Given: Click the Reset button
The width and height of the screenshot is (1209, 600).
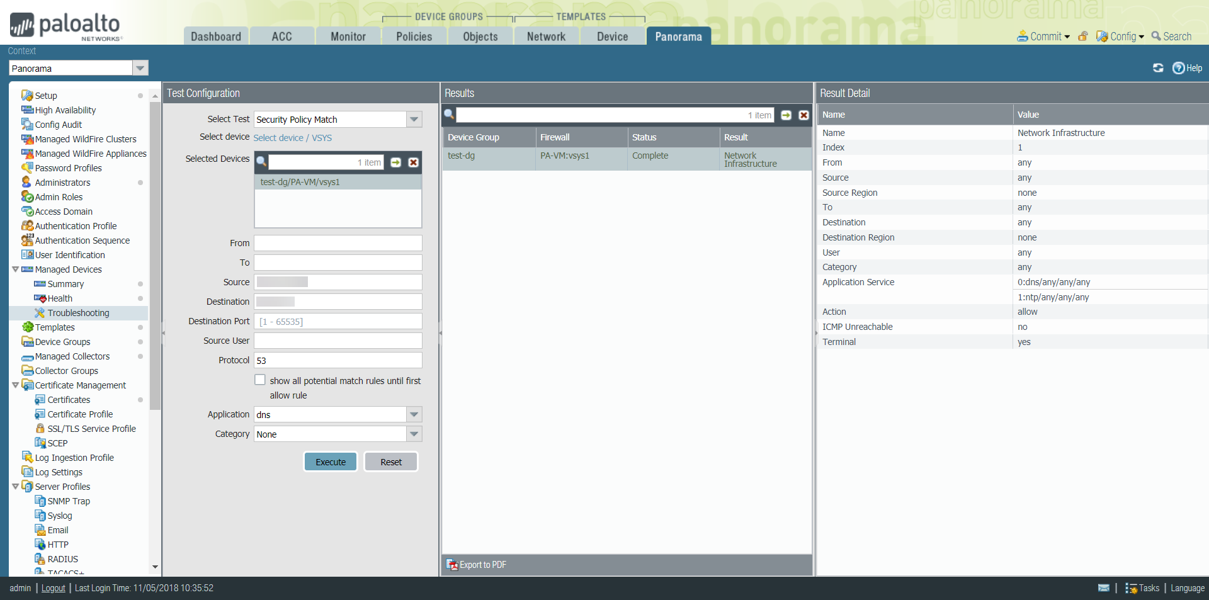Looking at the screenshot, I should (391, 462).
